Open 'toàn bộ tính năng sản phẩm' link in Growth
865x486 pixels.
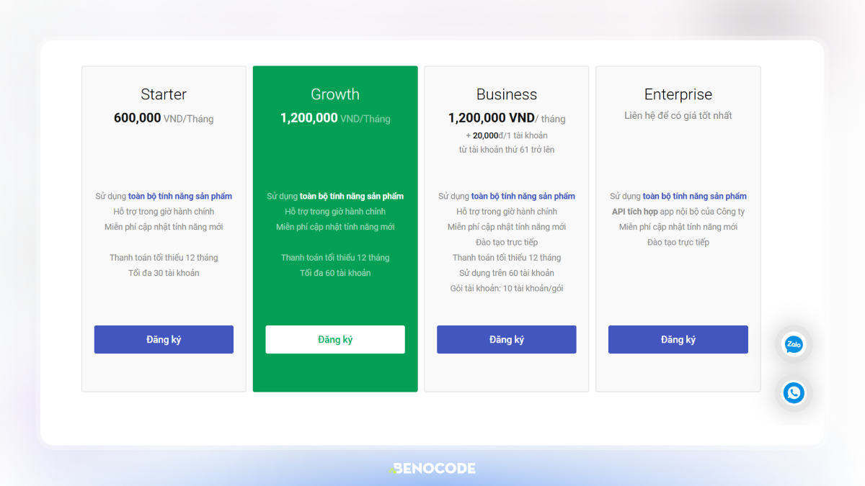[x=352, y=196]
